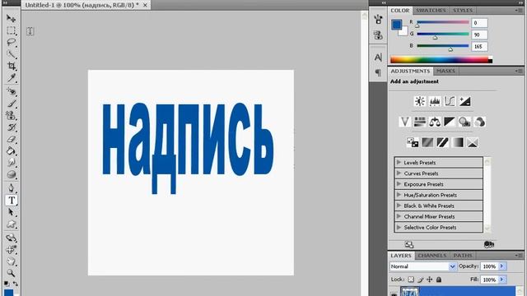This screenshot has width=527, height=296.
Task: Add a Color Balance adjustment
Action: 435,122
